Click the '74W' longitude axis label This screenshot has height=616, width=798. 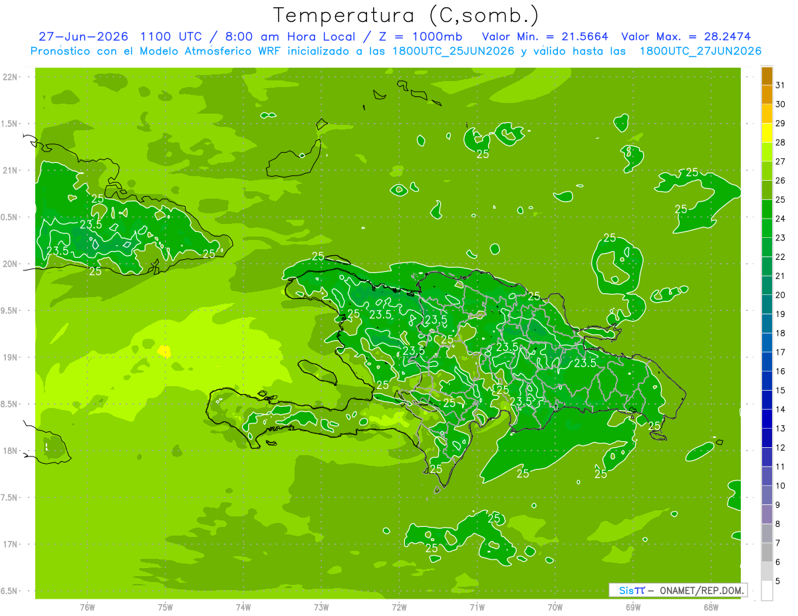[243, 607]
